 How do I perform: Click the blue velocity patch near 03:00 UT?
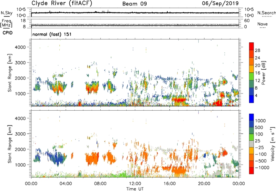click(57, 158)
